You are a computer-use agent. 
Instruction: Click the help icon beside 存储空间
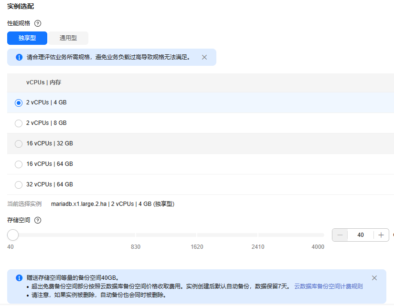click(38, 220)
